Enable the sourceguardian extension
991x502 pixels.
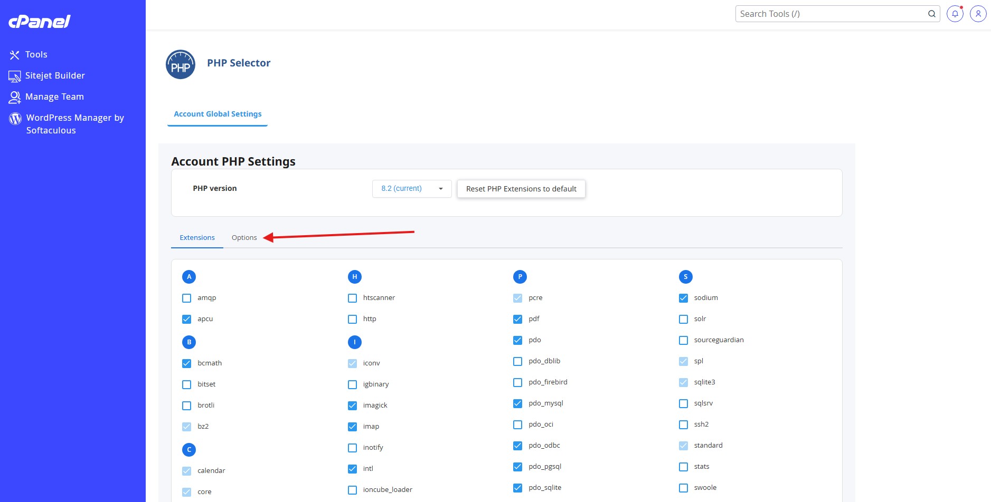(x=683, y=340)
